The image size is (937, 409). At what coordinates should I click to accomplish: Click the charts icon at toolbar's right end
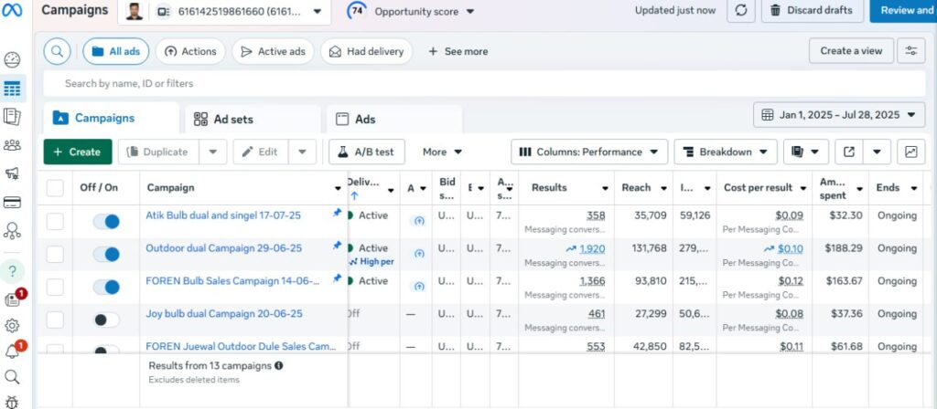point(911,152)
